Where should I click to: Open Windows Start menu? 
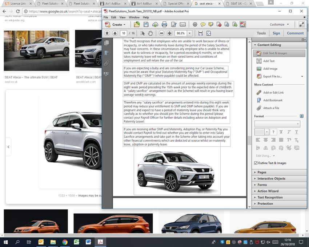coord(6,242)
